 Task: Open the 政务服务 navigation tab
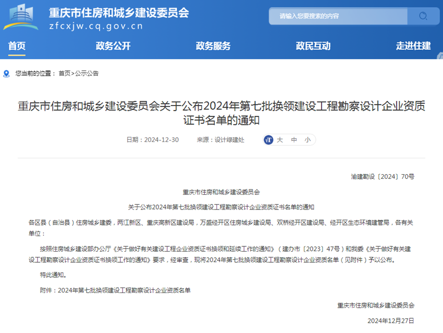pyautogui.click(x=213, y=46)
